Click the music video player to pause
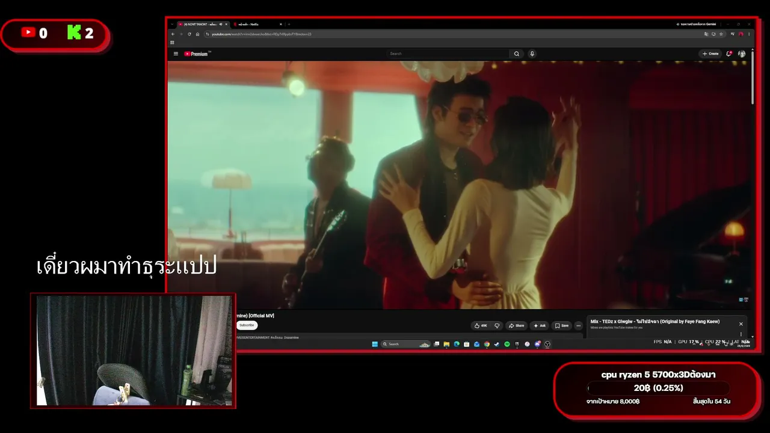Screen dimensions: 770x433 tap(458, 185)
